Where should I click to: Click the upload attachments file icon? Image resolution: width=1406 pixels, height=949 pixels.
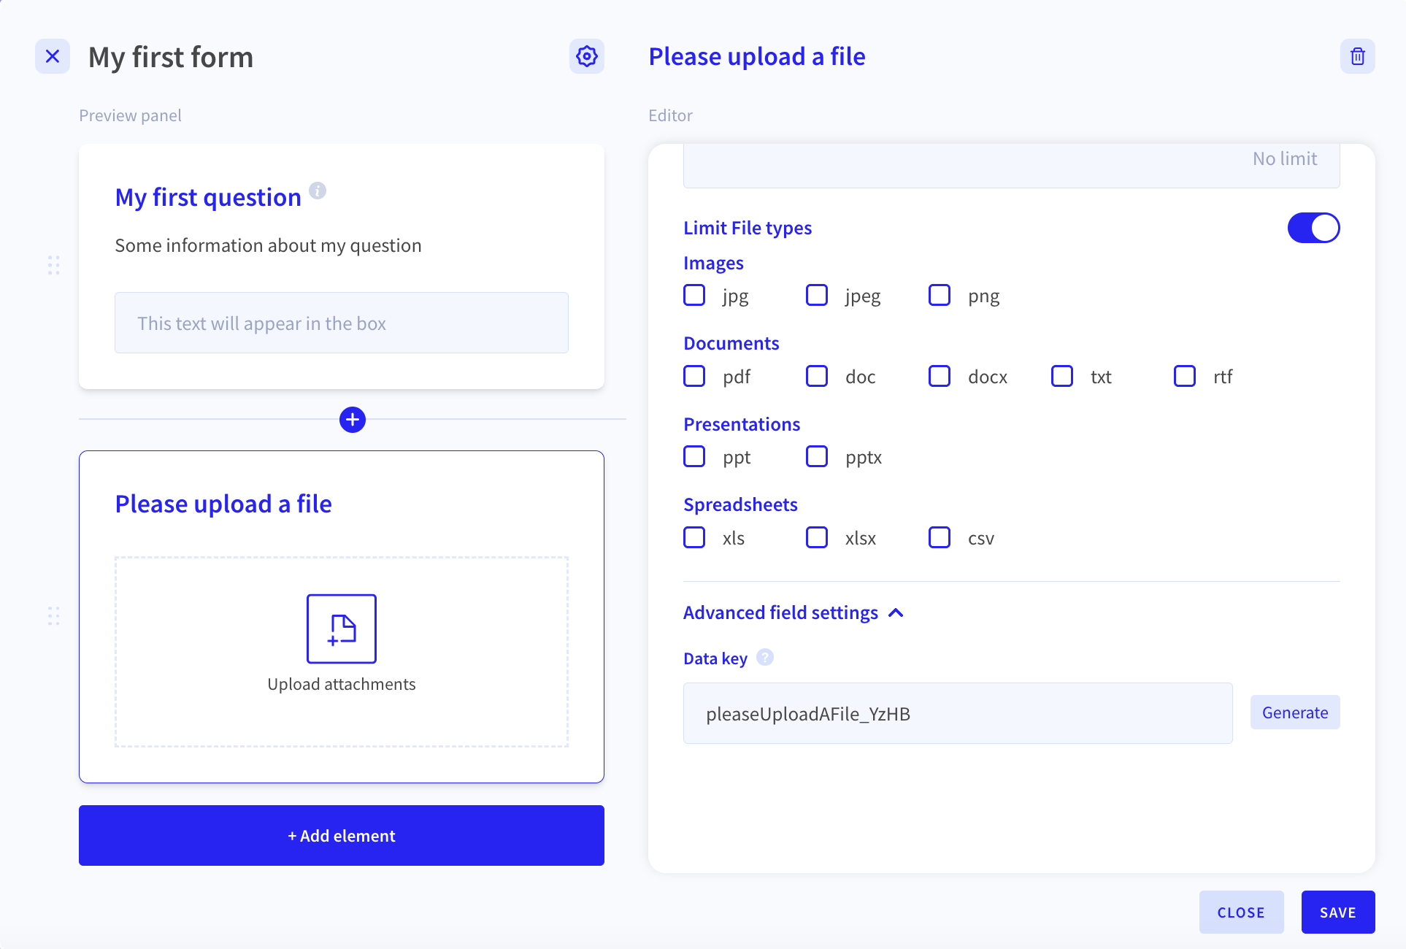342,629
